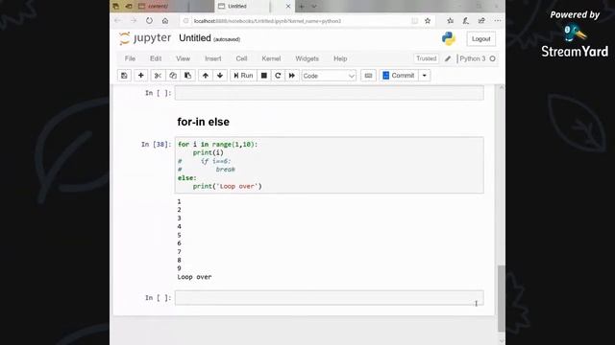Click the kernel idle circle indicator
Image resolution: width=615 pixels, height=345 pixels.
pyautogui.click(x=493, y=58)
